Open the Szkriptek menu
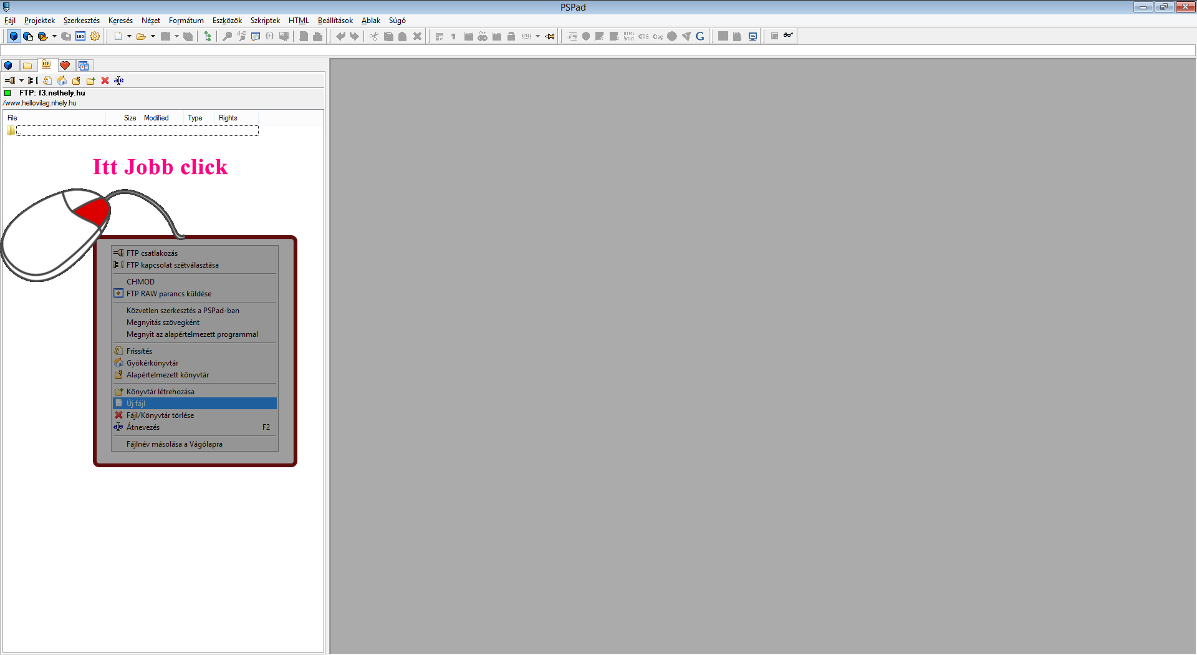This screenshot has height=655, width=1197. pos(265,21)
